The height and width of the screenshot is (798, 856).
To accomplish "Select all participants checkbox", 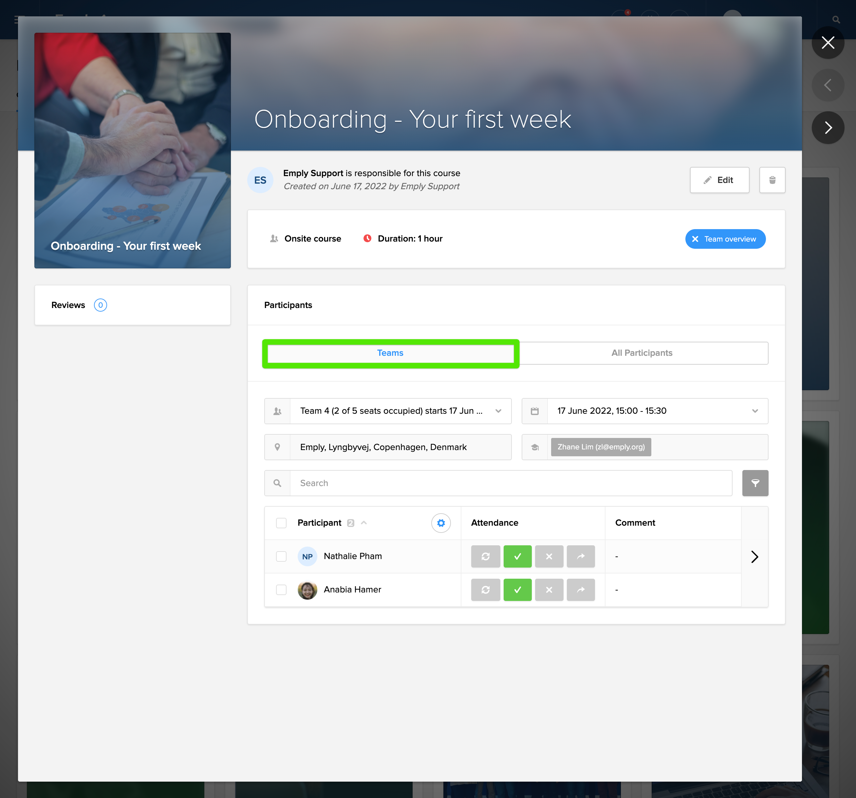I will [281, 522].
